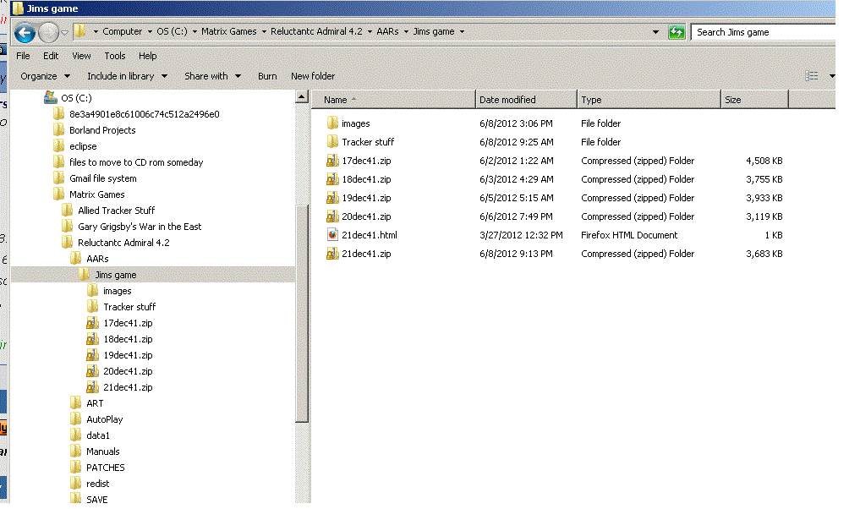860x509 pixels.
Task: Click Matrix Games in the address breadcrumb
Action: (x=228, y=31)
